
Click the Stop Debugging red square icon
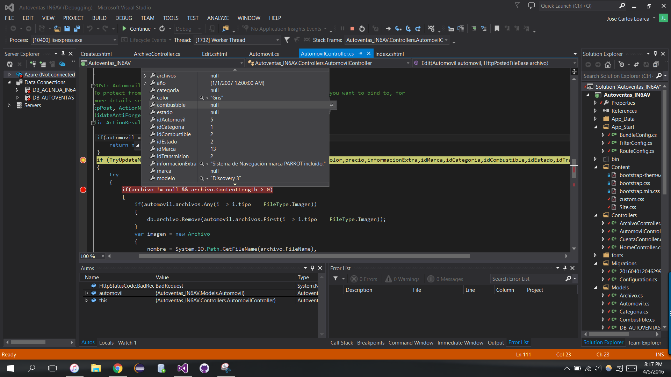point(352,29)
